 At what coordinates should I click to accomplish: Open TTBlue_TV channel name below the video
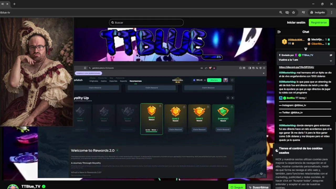(31, 186)
